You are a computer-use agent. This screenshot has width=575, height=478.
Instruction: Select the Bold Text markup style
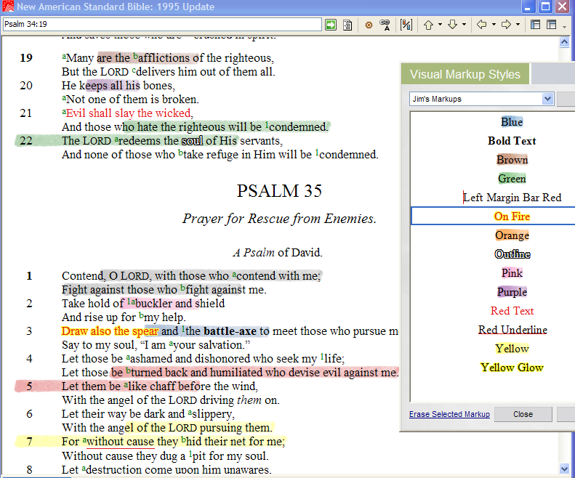tap(512, 141)
